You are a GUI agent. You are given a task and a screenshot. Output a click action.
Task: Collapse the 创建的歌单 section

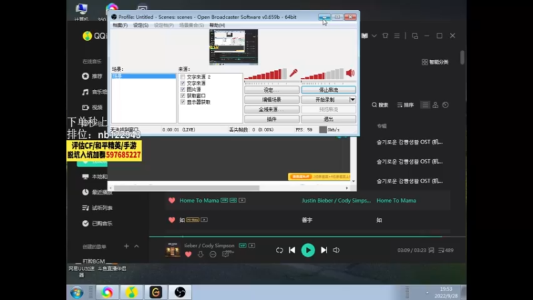[x=137, y=246]
